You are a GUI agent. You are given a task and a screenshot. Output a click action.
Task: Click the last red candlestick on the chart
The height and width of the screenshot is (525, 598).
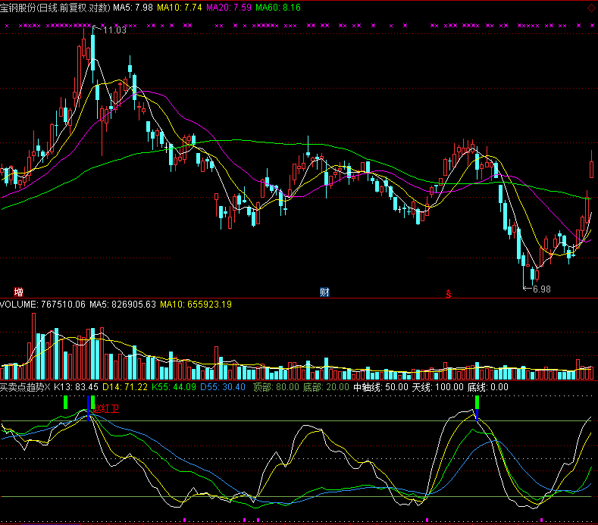(x=591, y=163)
